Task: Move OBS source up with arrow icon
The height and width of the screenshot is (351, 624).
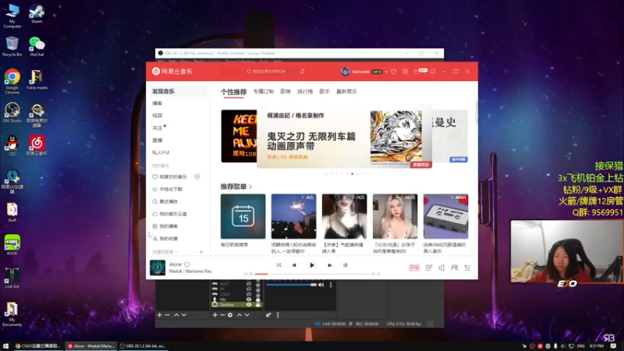Action: coord(239,315)
